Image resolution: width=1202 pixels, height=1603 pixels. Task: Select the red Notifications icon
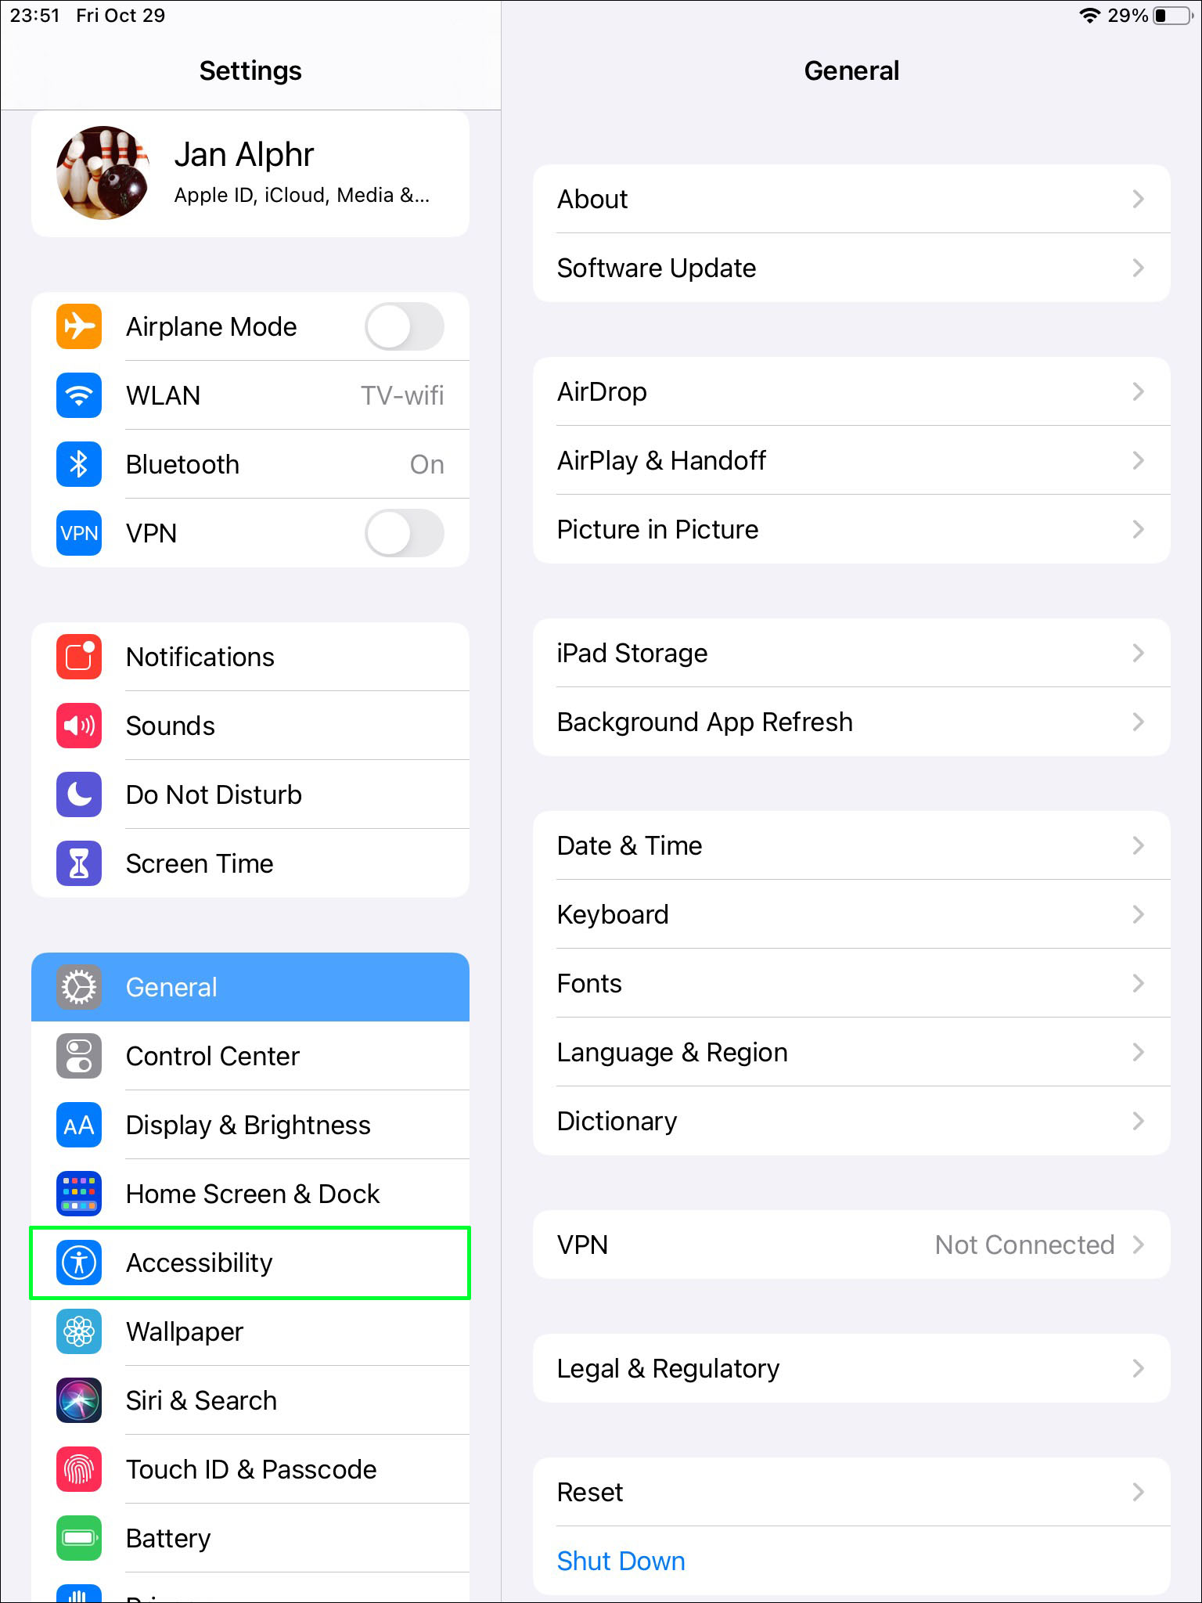(79, 657)
